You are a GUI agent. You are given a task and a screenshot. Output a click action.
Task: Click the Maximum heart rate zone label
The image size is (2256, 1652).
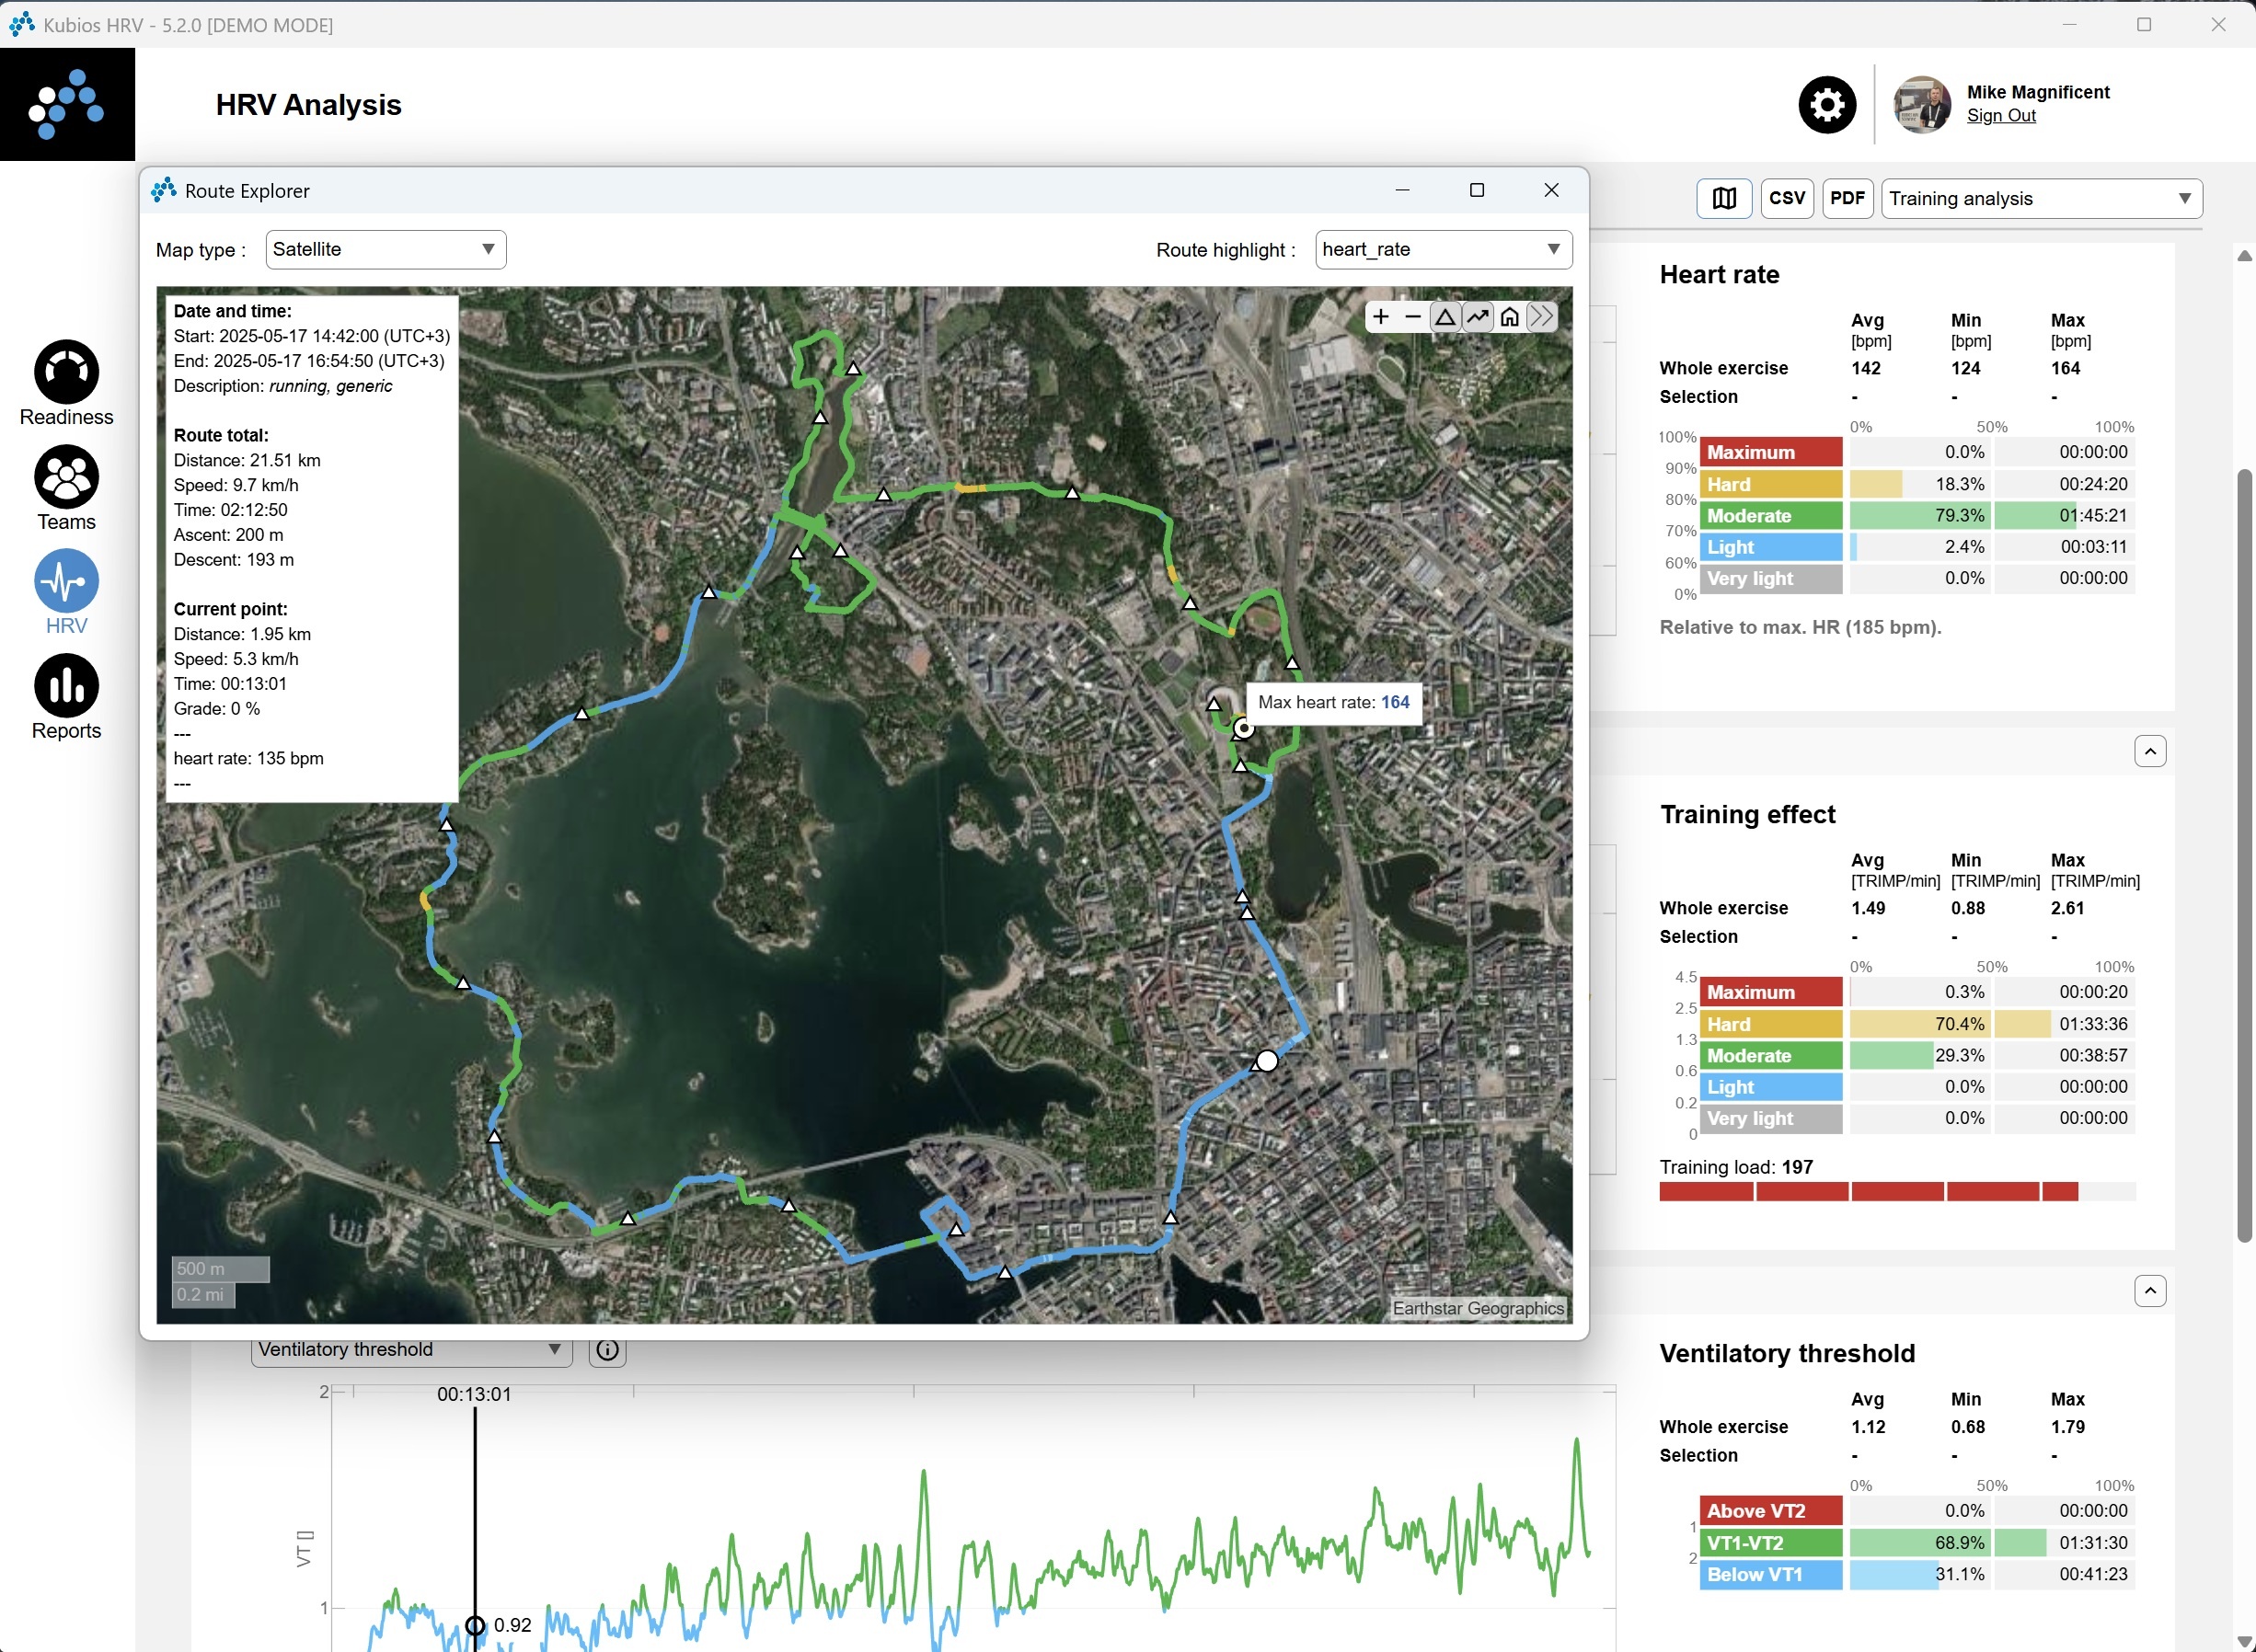1770,452
